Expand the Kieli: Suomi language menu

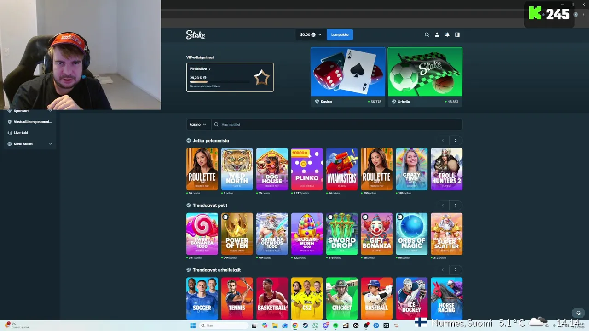point(51,144)
